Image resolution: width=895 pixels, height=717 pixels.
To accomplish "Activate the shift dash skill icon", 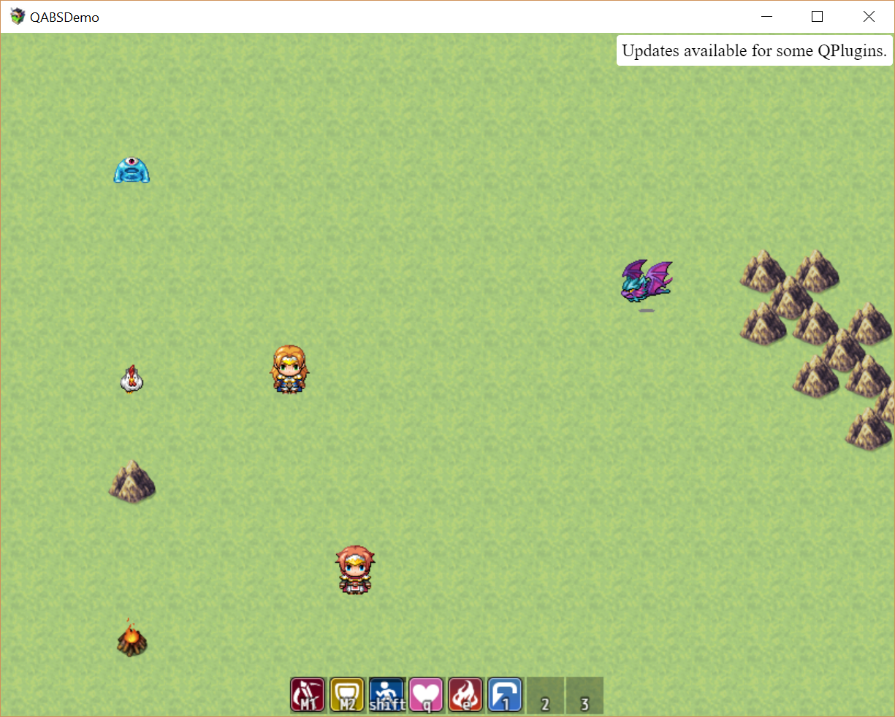I will (386, 694).
